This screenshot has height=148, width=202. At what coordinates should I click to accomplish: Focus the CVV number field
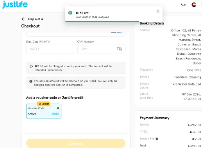click(x=101, y=49)
